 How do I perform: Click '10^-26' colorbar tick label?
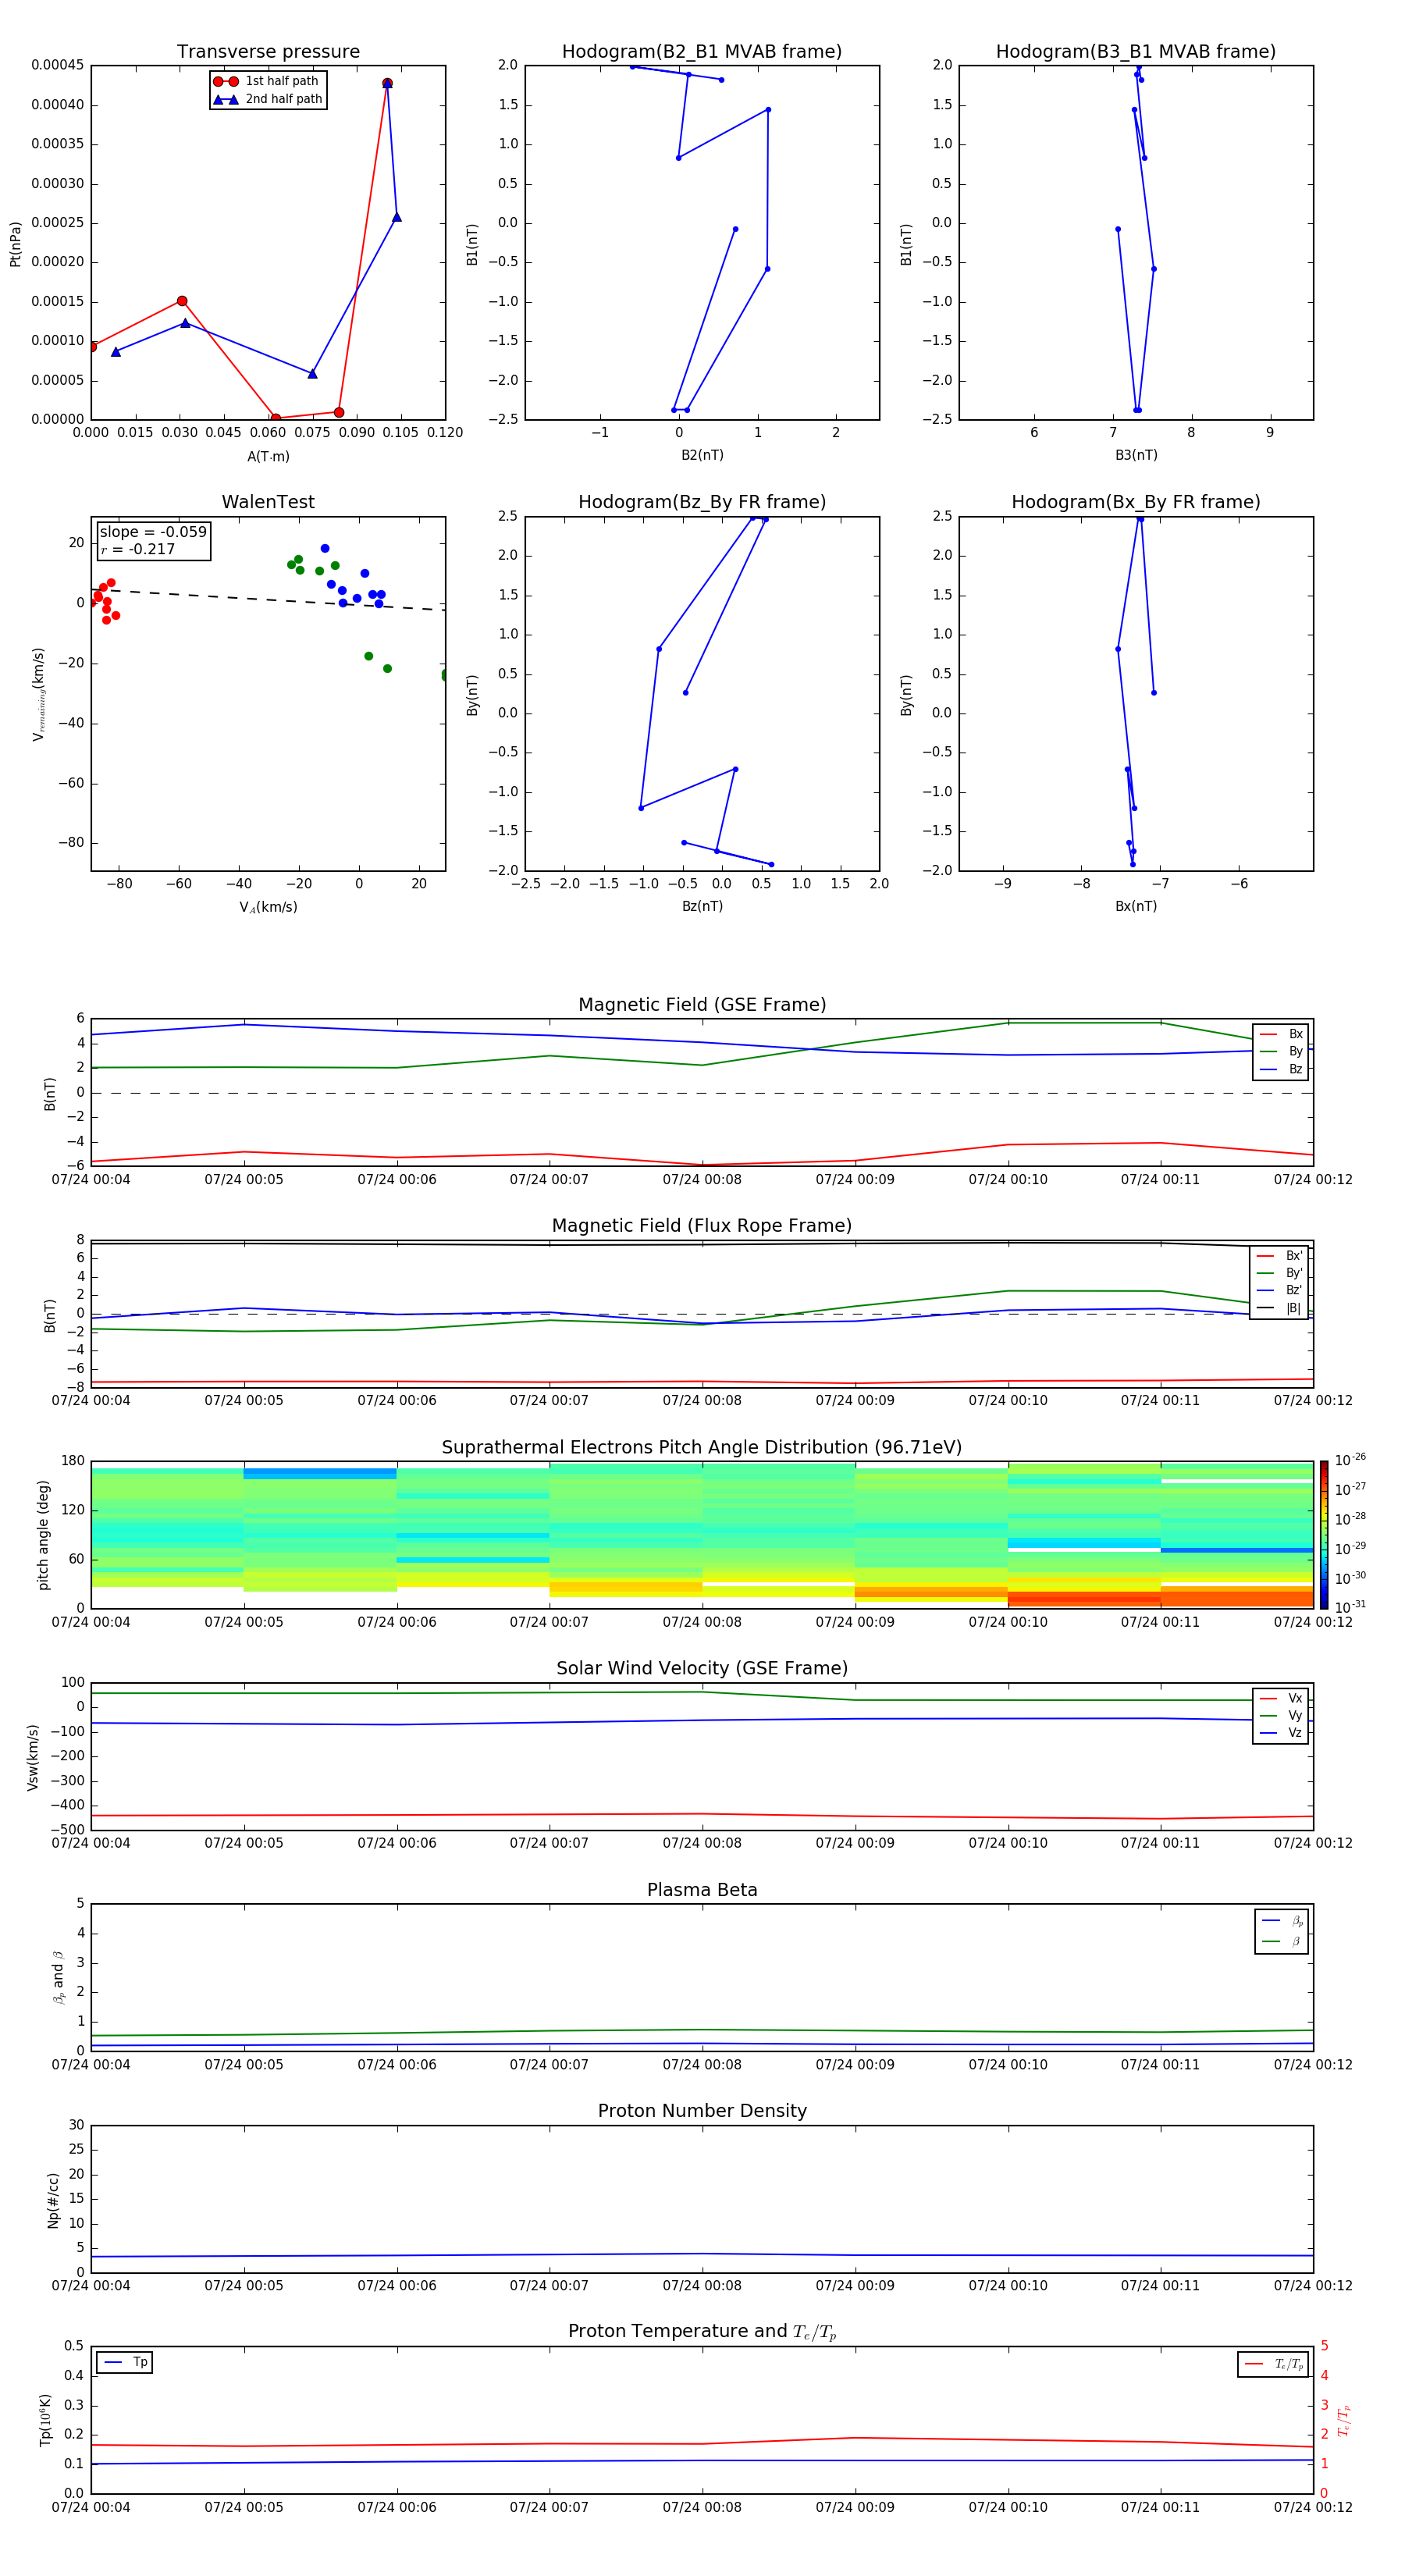pos(1350,1460)
